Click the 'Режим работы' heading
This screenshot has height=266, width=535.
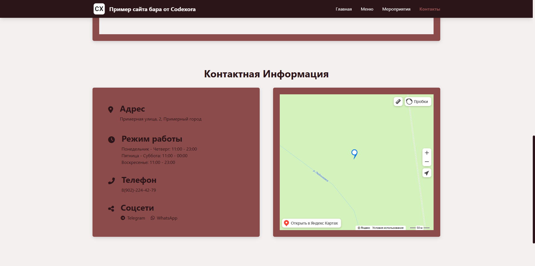coord(152,139)
